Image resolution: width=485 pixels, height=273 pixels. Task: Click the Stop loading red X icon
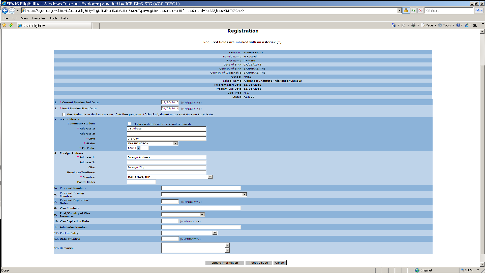420,11
